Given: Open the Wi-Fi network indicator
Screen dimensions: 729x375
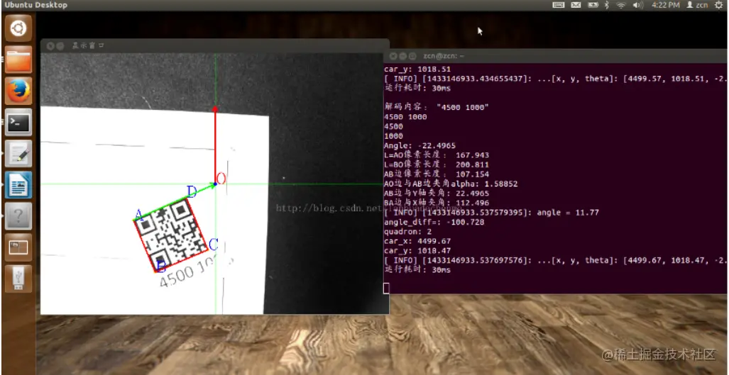Looking at the screenshot, I should [x=621, y=5].
